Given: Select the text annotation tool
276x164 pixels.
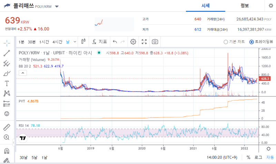Looking at the screenshot, I should pos(7,83).
